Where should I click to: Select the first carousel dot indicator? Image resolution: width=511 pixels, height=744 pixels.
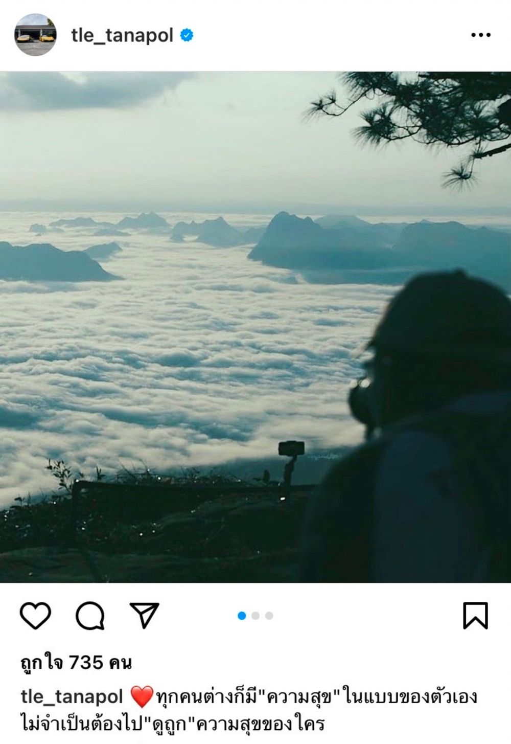(242, 616)
